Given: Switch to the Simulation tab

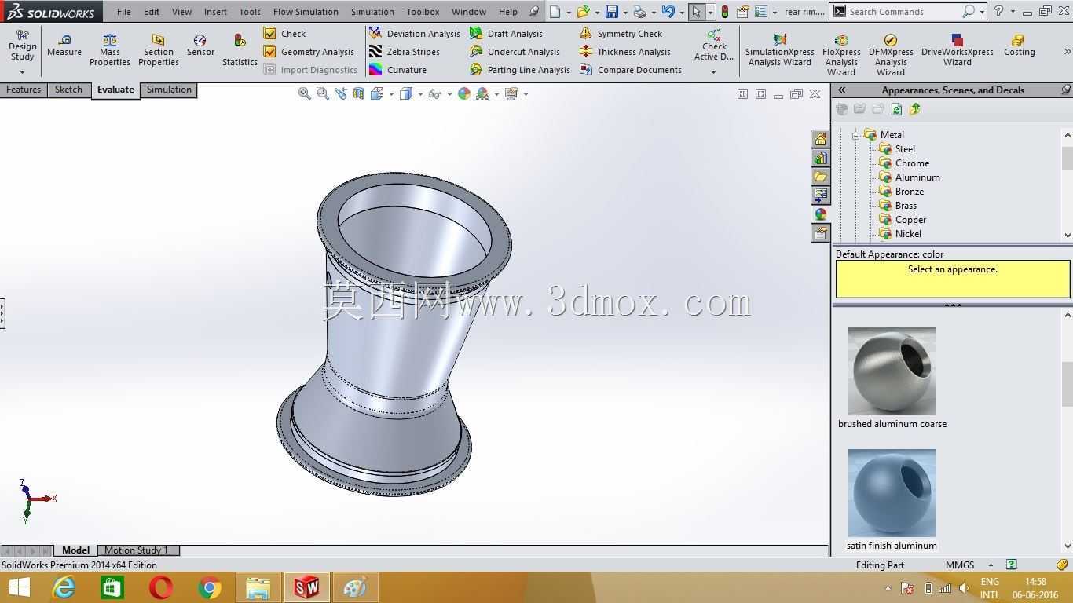Looking at the screenshot, I should point(169,90).
